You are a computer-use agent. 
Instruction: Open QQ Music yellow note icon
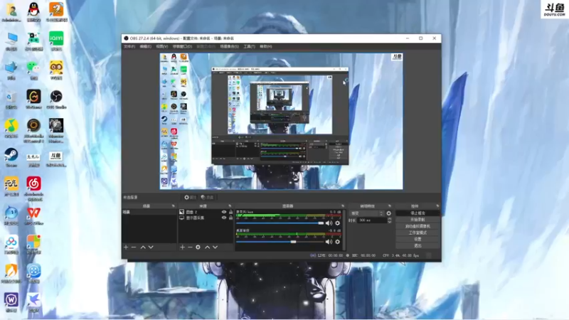[11, 129]
